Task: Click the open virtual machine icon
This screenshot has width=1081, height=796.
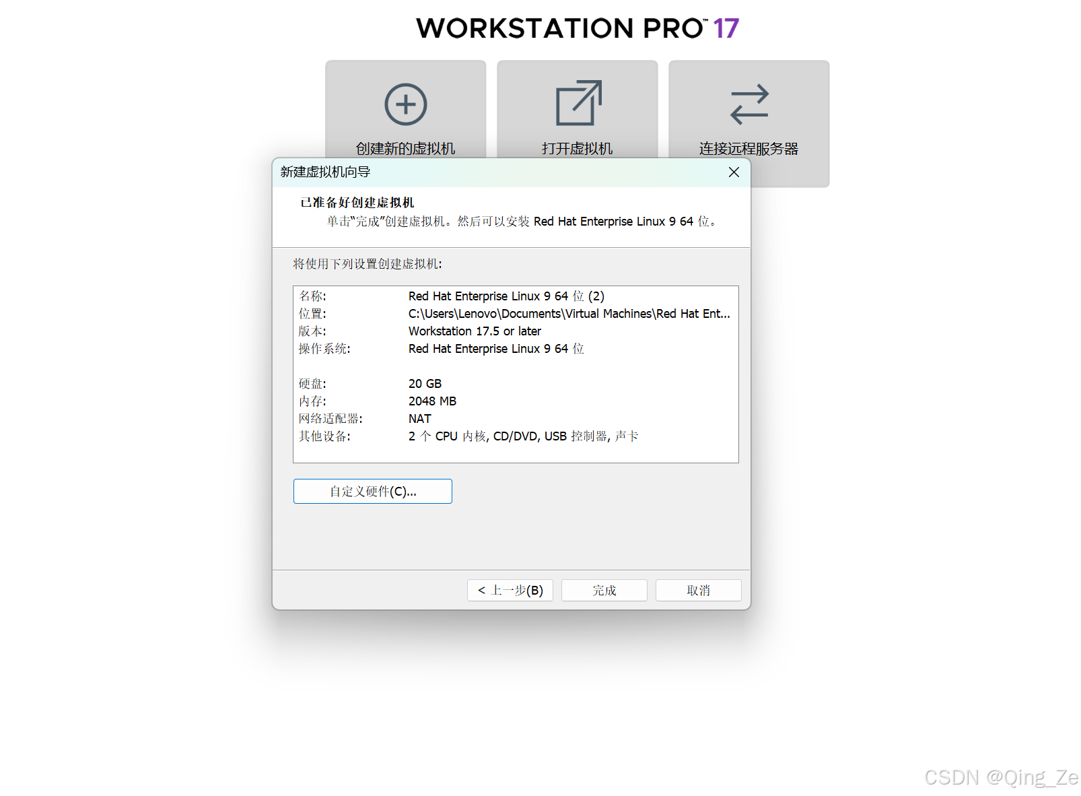Action: click(579, 103)
